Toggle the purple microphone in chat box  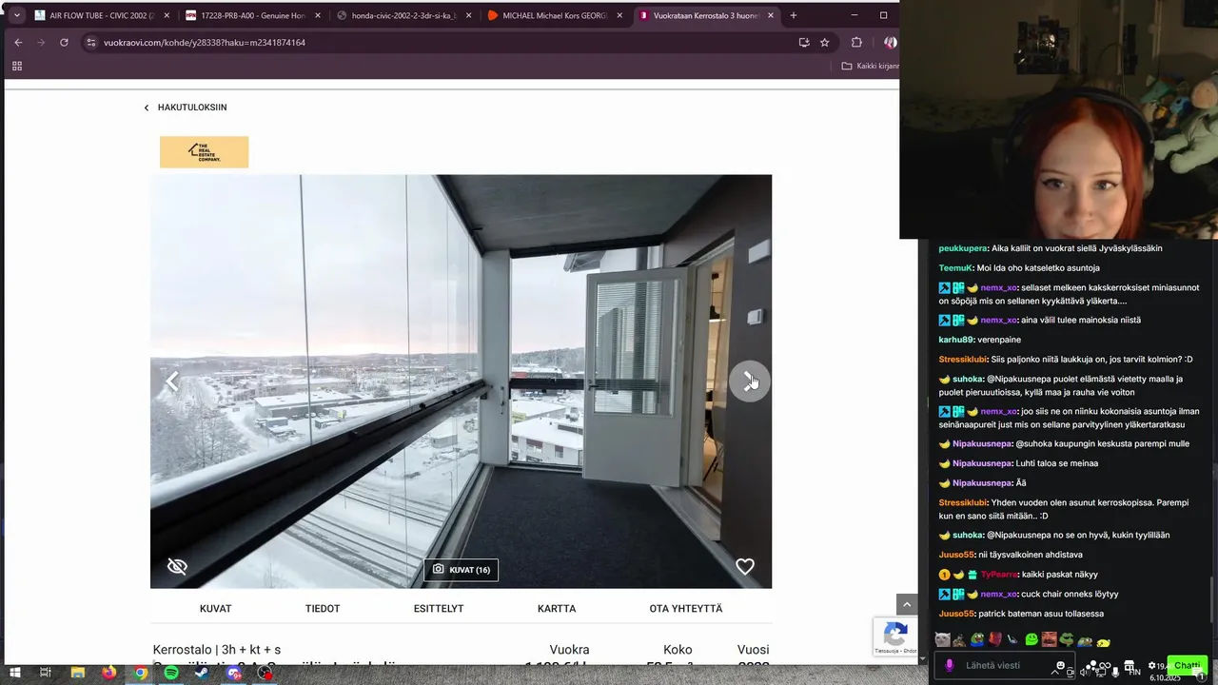click(x=949, y=665)
